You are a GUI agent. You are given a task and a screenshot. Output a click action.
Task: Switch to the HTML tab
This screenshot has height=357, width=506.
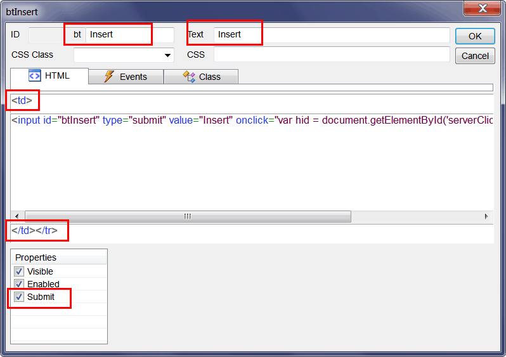coord(49,76)
